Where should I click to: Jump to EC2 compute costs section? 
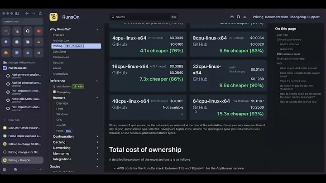click(x=288, y=54)
